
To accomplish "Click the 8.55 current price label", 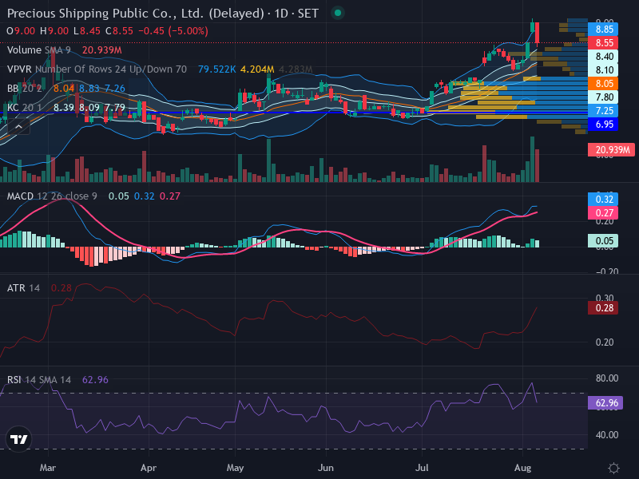I will tap(604, 43).
